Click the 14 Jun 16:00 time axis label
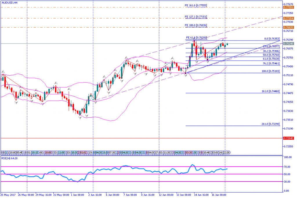The height and width of the screenshot is (198, 297). pos(201,195)
